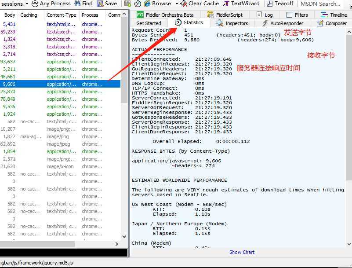Click the Browse toolbar button

[158, 4]
